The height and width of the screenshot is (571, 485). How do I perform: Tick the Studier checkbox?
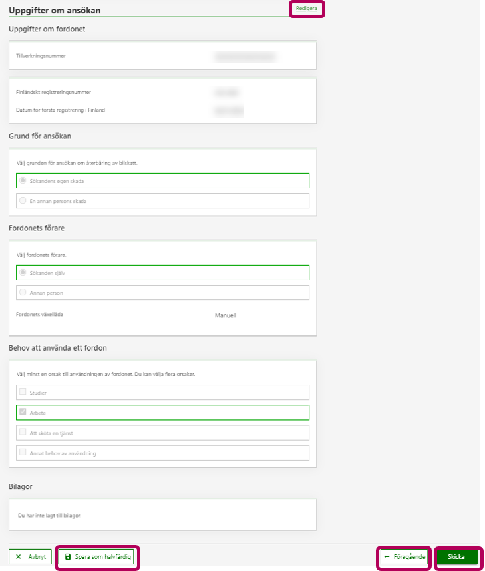click(x=23, y=393)
